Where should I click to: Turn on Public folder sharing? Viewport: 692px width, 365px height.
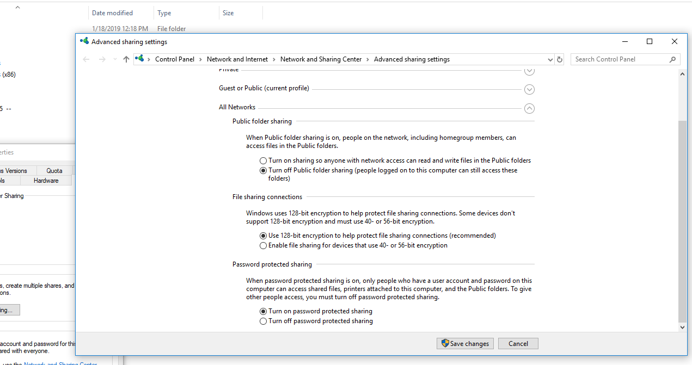pyautogui.click(x=264, y=160)
